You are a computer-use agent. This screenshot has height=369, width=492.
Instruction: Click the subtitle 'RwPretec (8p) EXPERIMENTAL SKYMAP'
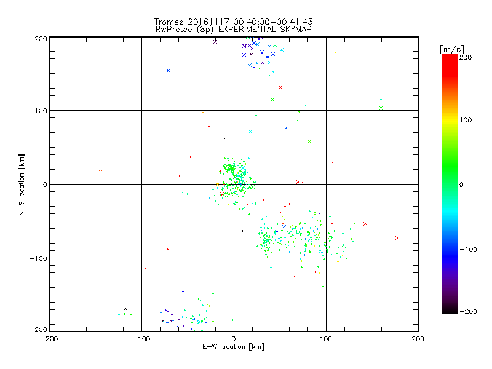[x=234, y=29]
